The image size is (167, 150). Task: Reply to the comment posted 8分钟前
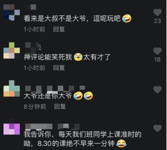(x=60, y=106)
